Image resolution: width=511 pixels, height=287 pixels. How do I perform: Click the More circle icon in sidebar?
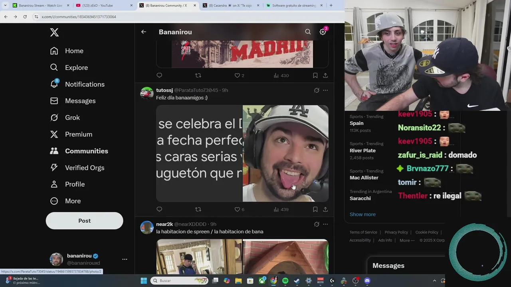click(54, 201)
